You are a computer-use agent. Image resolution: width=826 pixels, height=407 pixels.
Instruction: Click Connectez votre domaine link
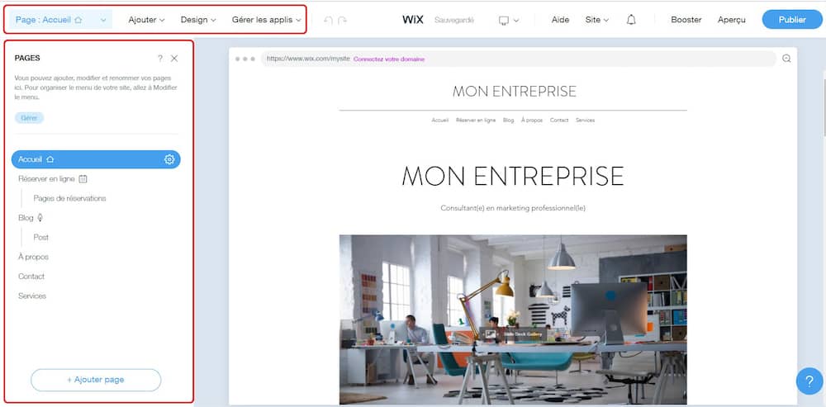(x=389, y=59)
